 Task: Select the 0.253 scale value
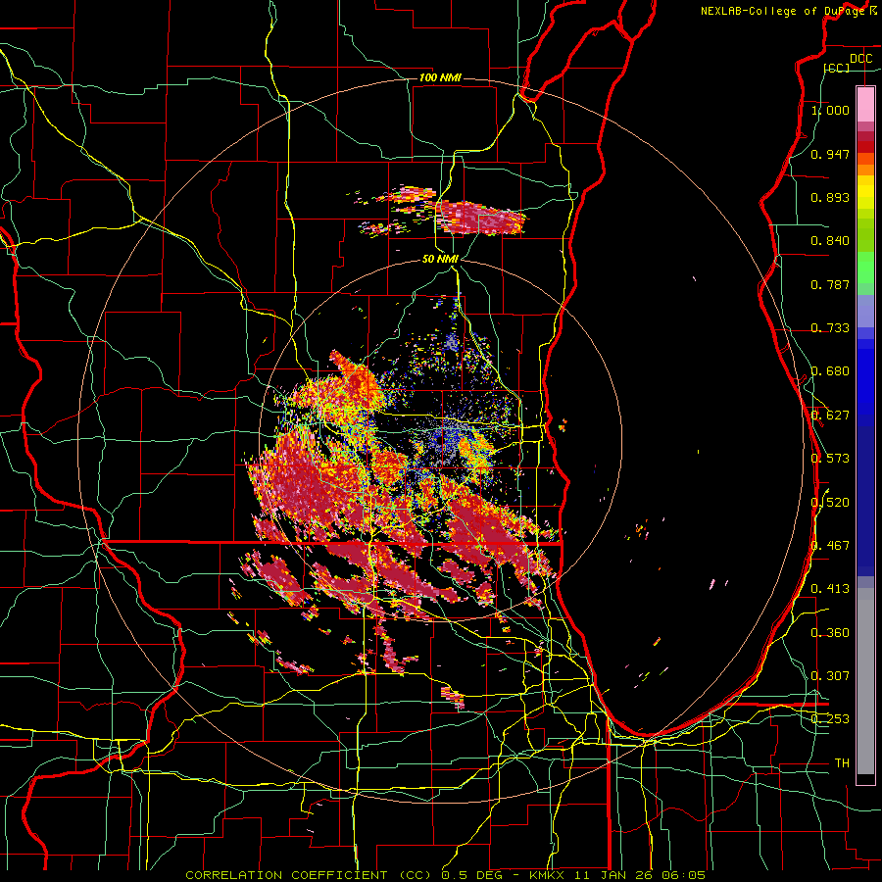click(830, 719)
